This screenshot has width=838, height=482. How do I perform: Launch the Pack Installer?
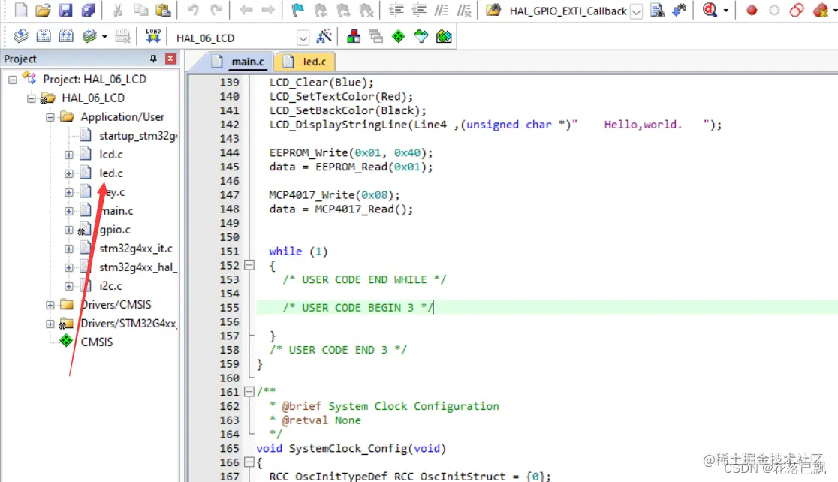coord(444,36)
